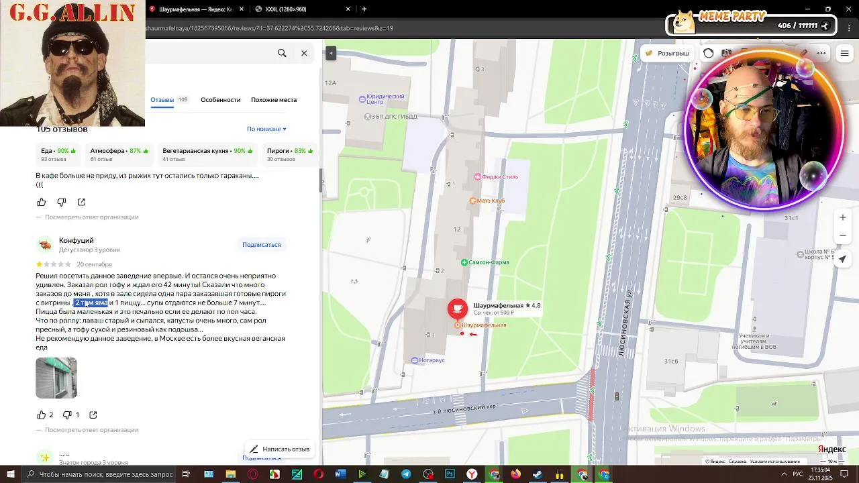This screenshot has width=859, height=483.
Task: Click the search magnifier icon in Yandex Maps
Action: pyautogui.click(x=282, y=53)
